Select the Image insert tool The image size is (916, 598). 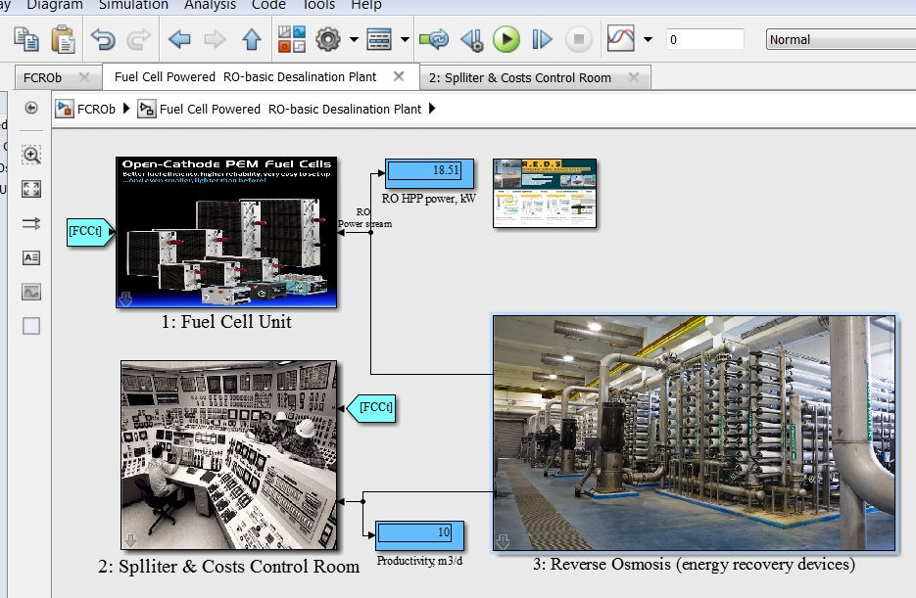31,292
